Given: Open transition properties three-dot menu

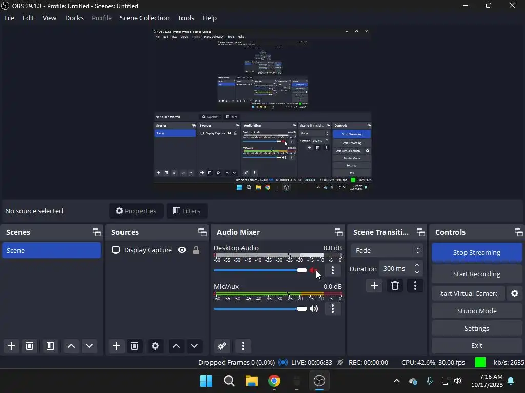Looking at the screenshot, I should click(415, 286).
